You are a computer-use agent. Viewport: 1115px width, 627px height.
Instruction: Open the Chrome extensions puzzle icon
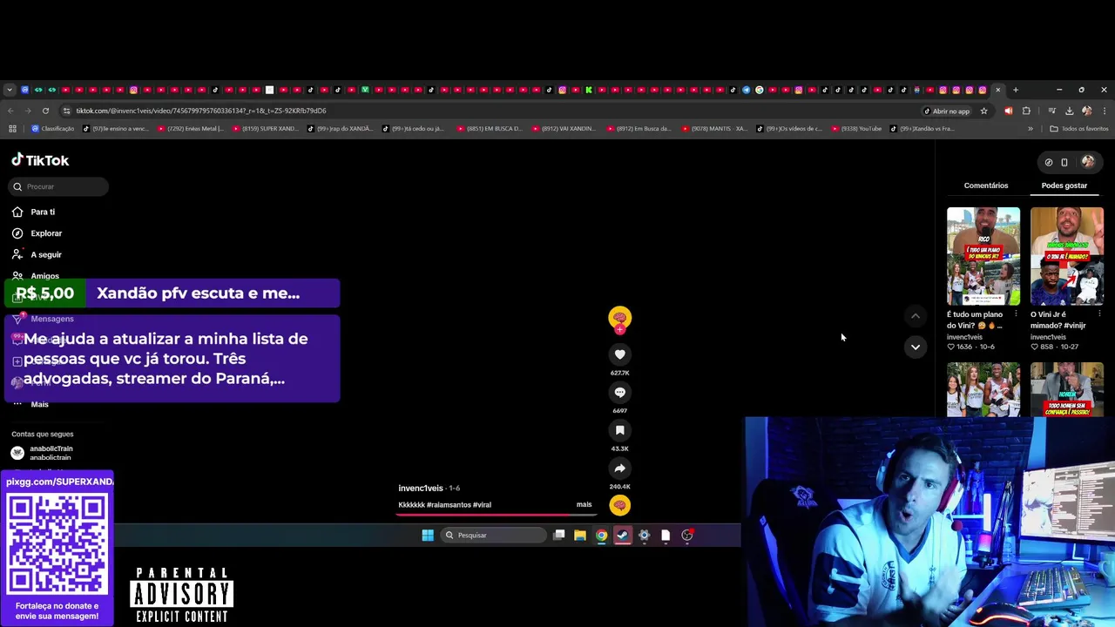tap(1026, 111)
